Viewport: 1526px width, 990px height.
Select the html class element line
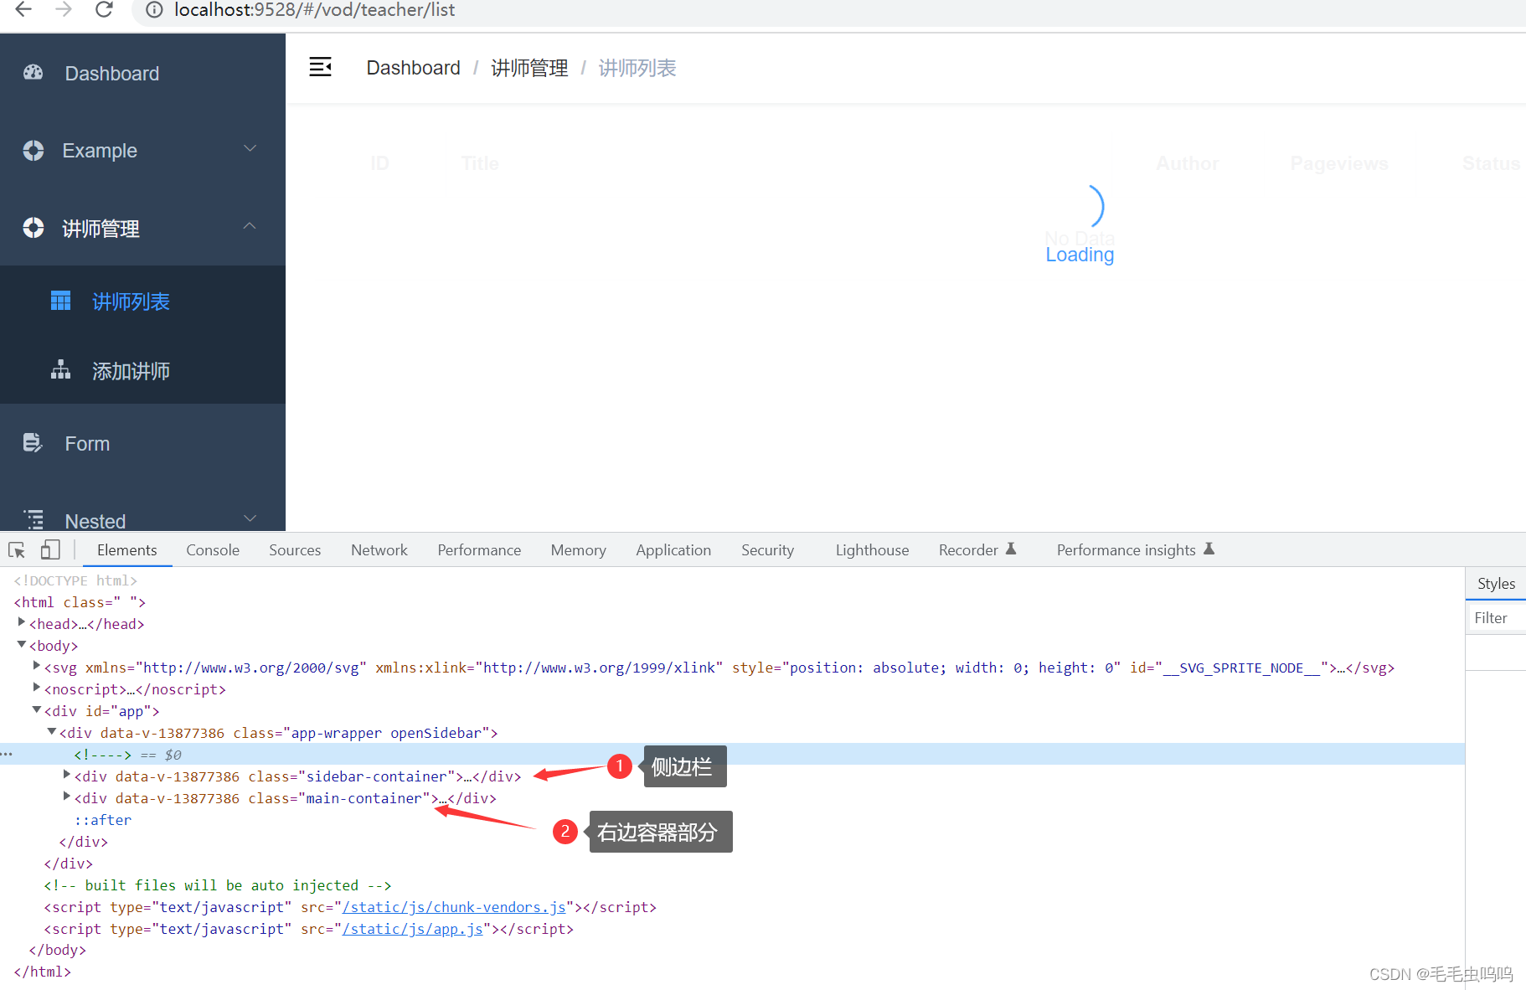click(80, 602)
